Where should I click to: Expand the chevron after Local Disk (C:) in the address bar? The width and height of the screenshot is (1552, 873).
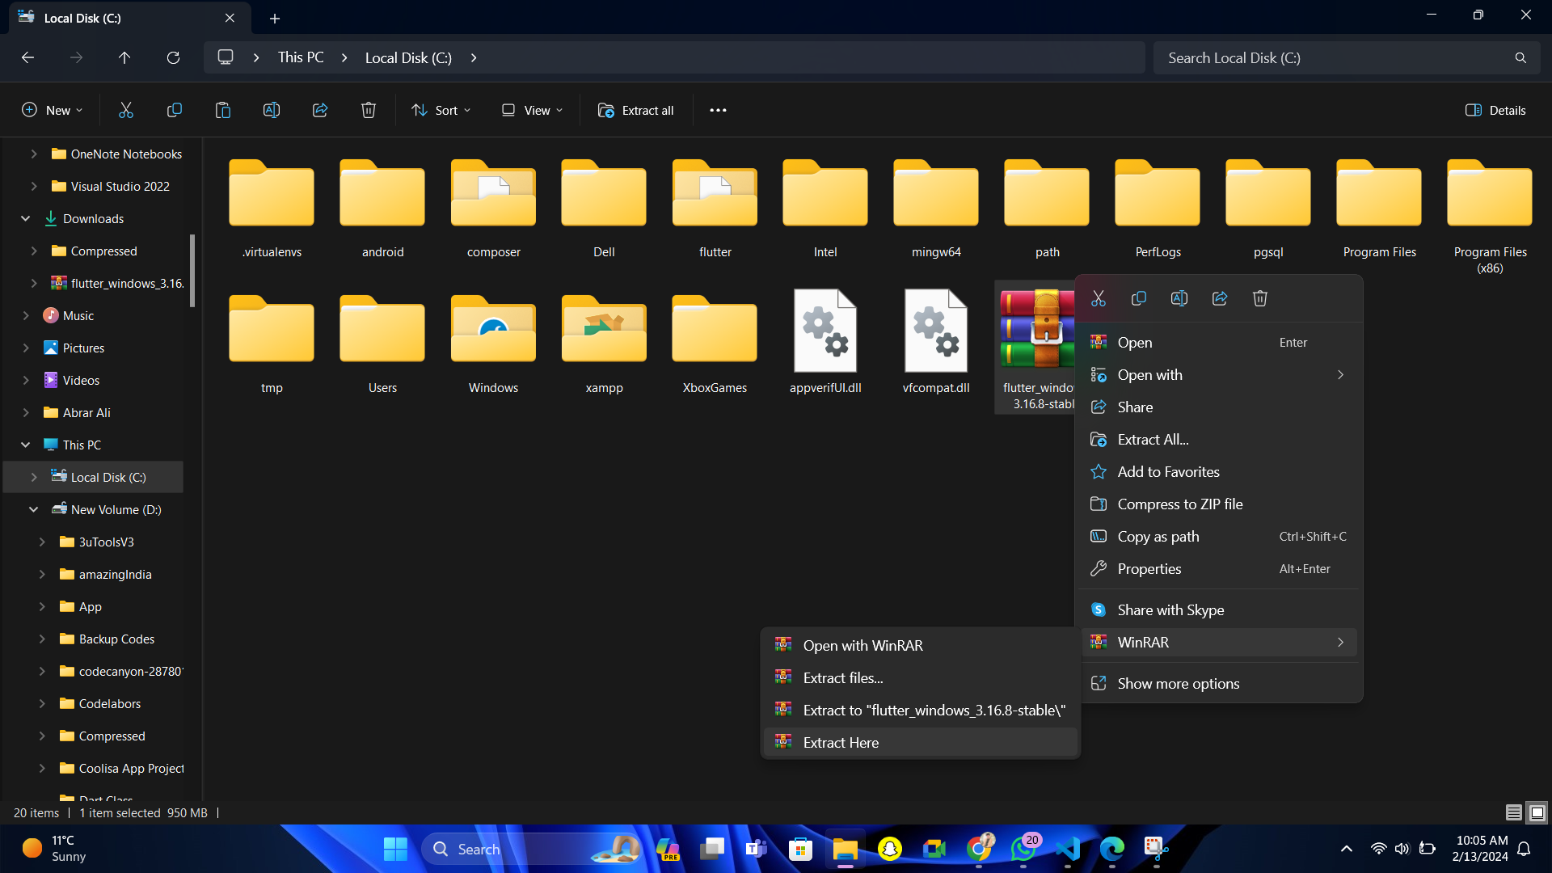(x=474, y=57)
